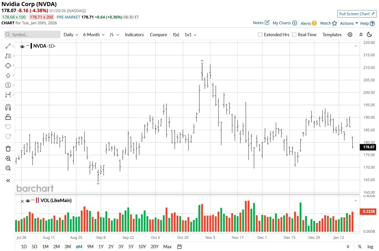
Task: Expand the VOL pane
Action: pos(355,201)
